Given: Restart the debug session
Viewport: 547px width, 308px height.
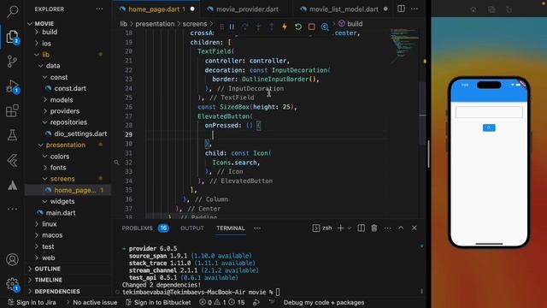Looking at the screenshot, I should (298, 27).
